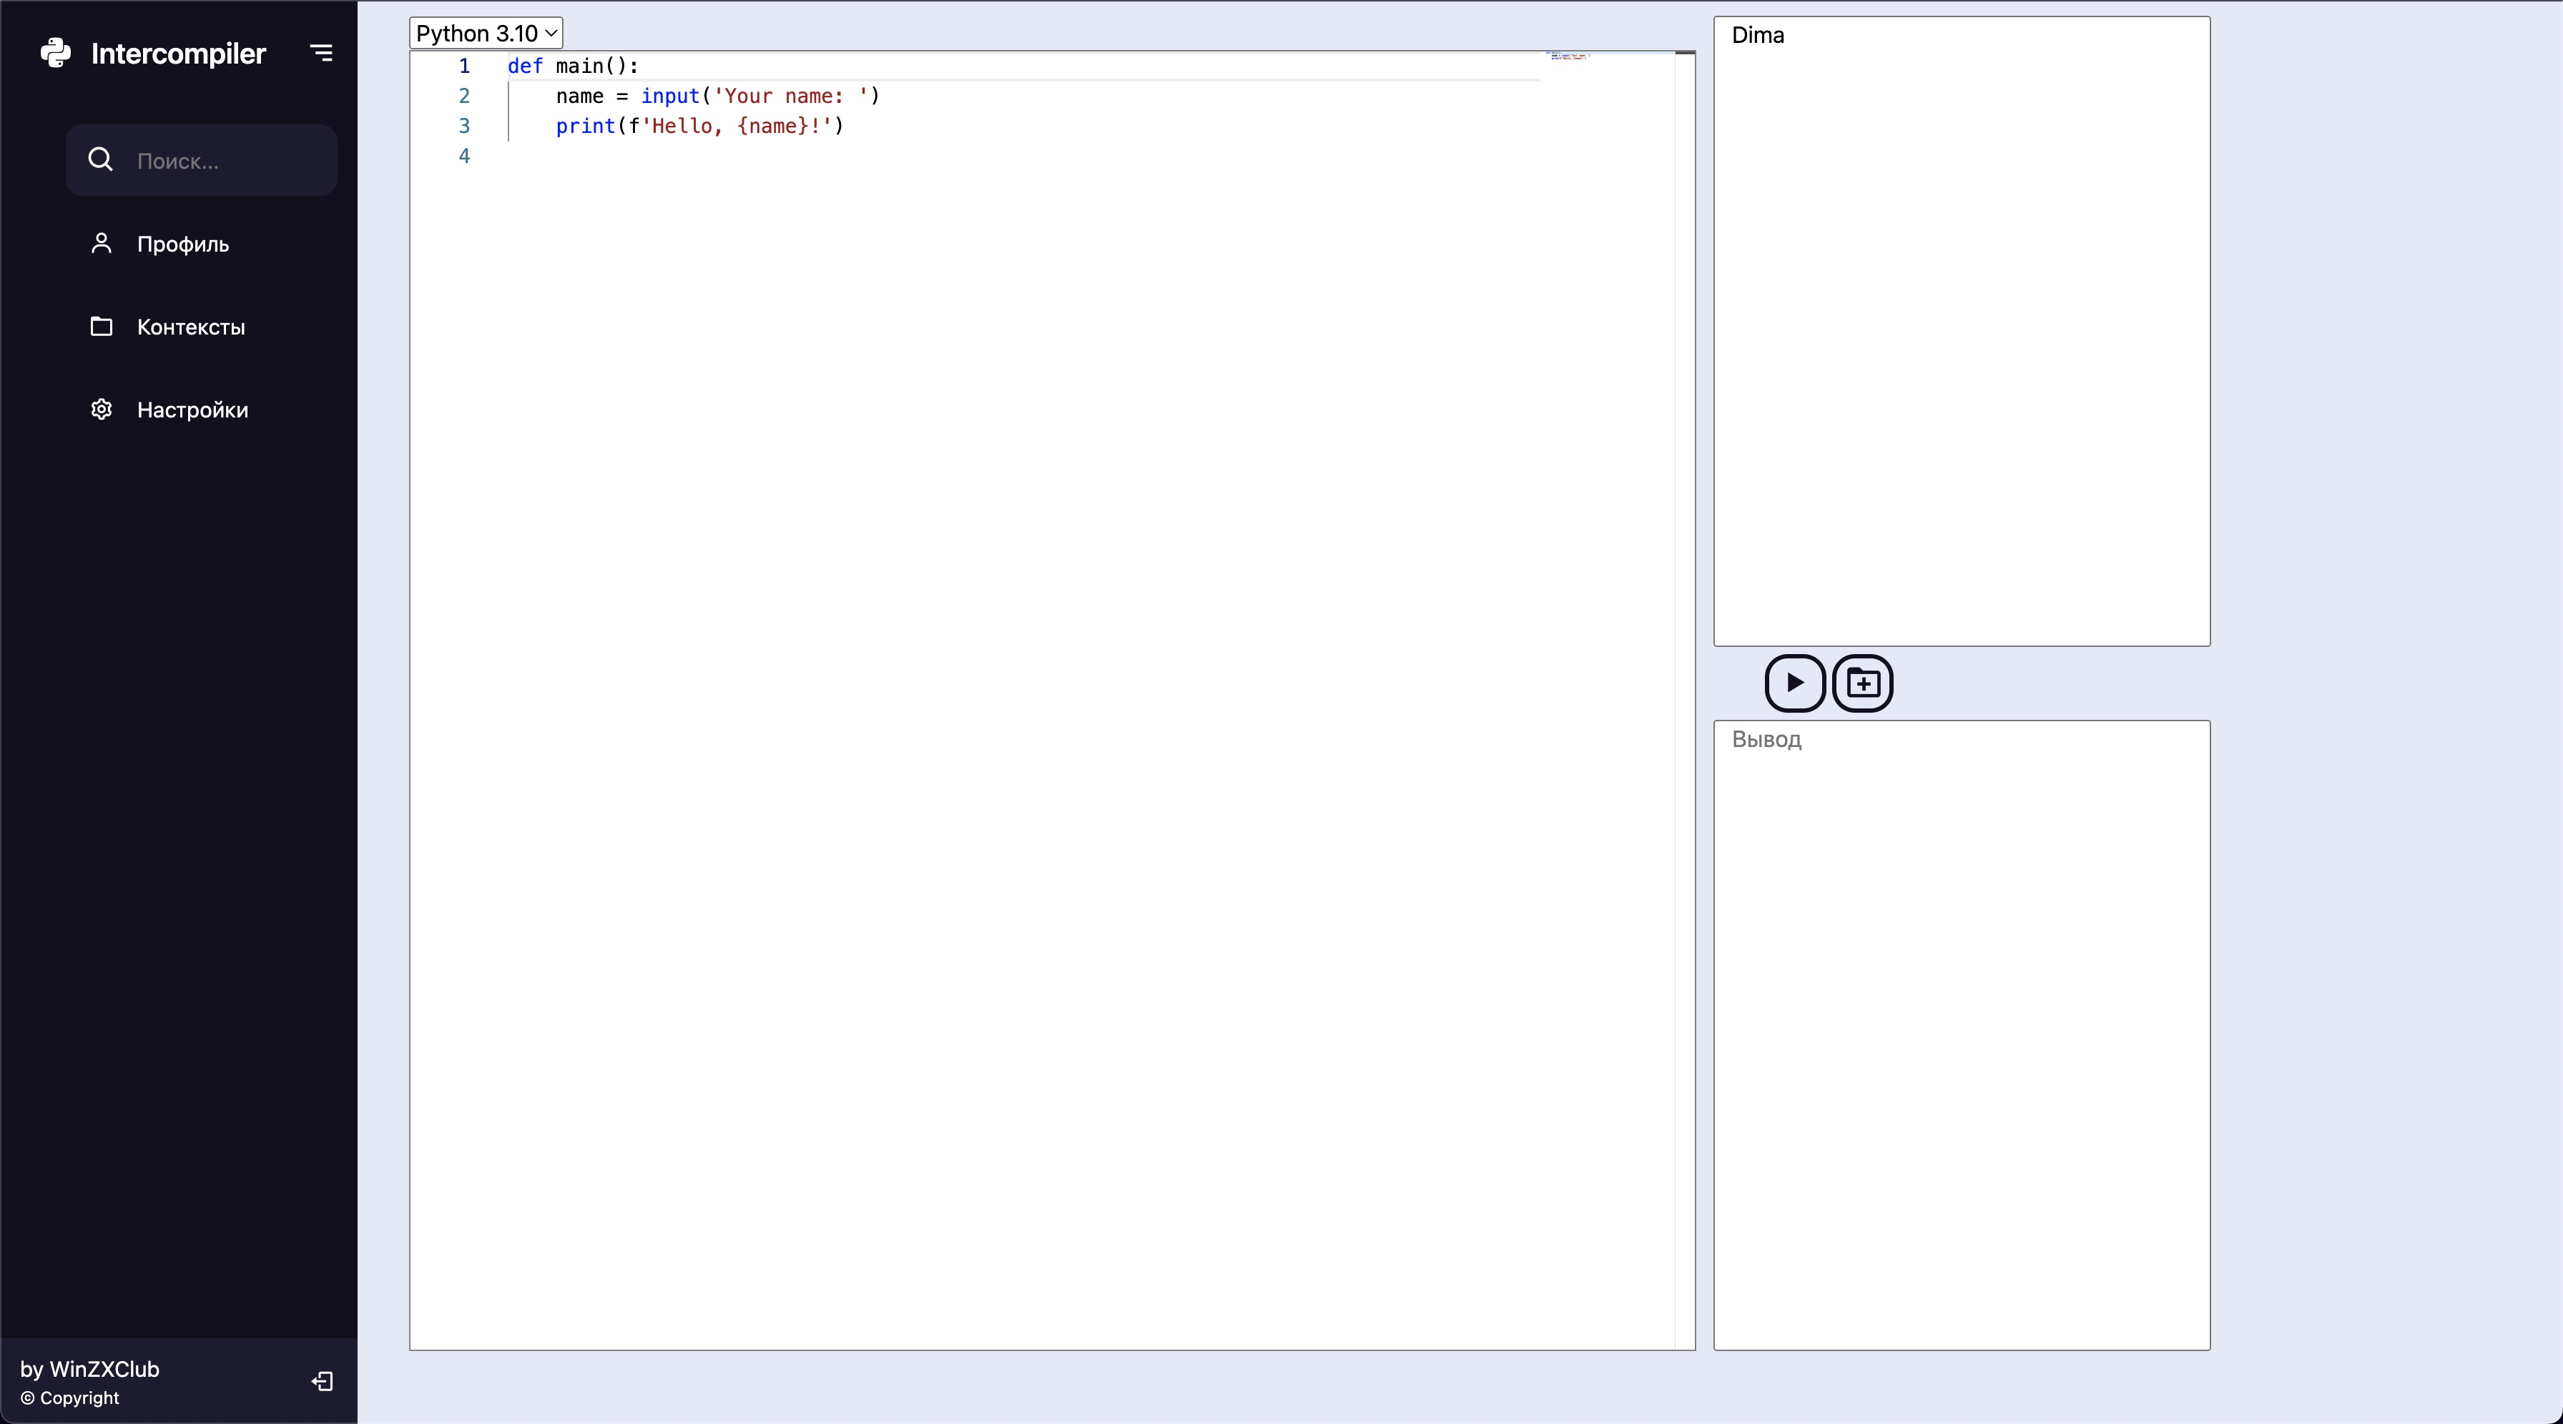The height and width of the screenshot is (1424, 2563).
Task: Click the Профиль user icon
Action: [x=102, y=244]
